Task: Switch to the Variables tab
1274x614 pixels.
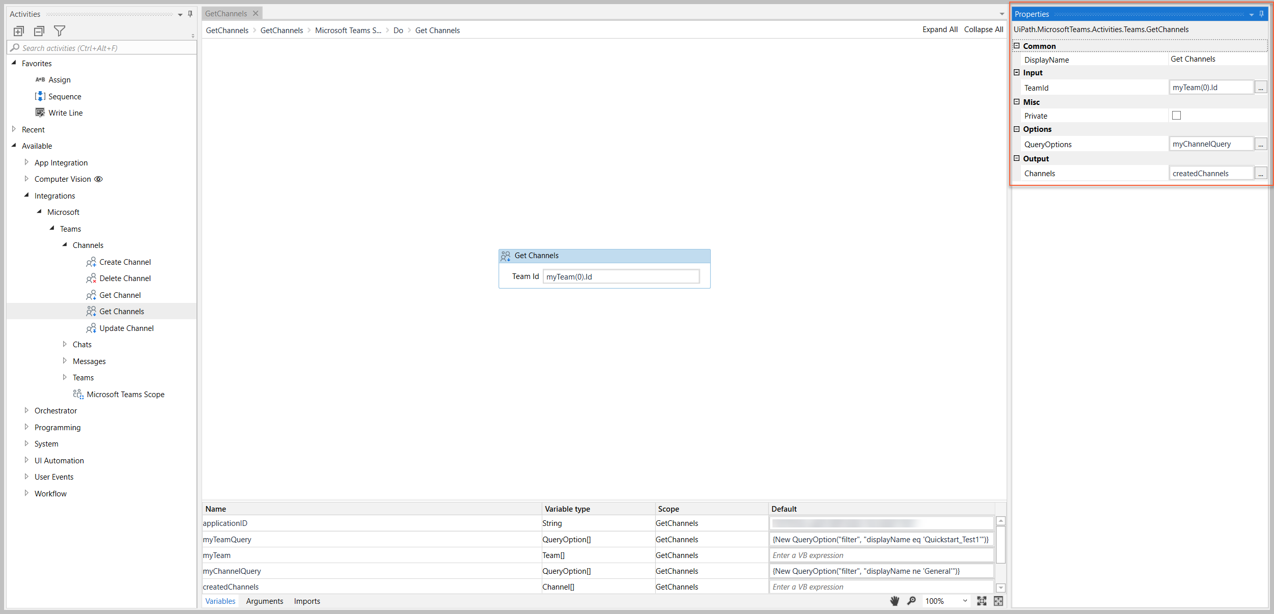Action: pyautogui.click(x=220, y=601)
